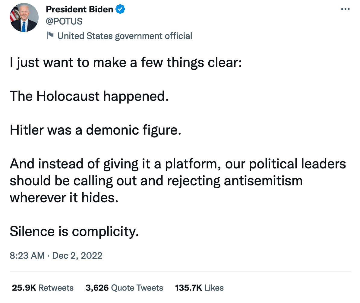Click the word 'antisemitism' in the tweet
360x303 pixels.
[263, 181]
